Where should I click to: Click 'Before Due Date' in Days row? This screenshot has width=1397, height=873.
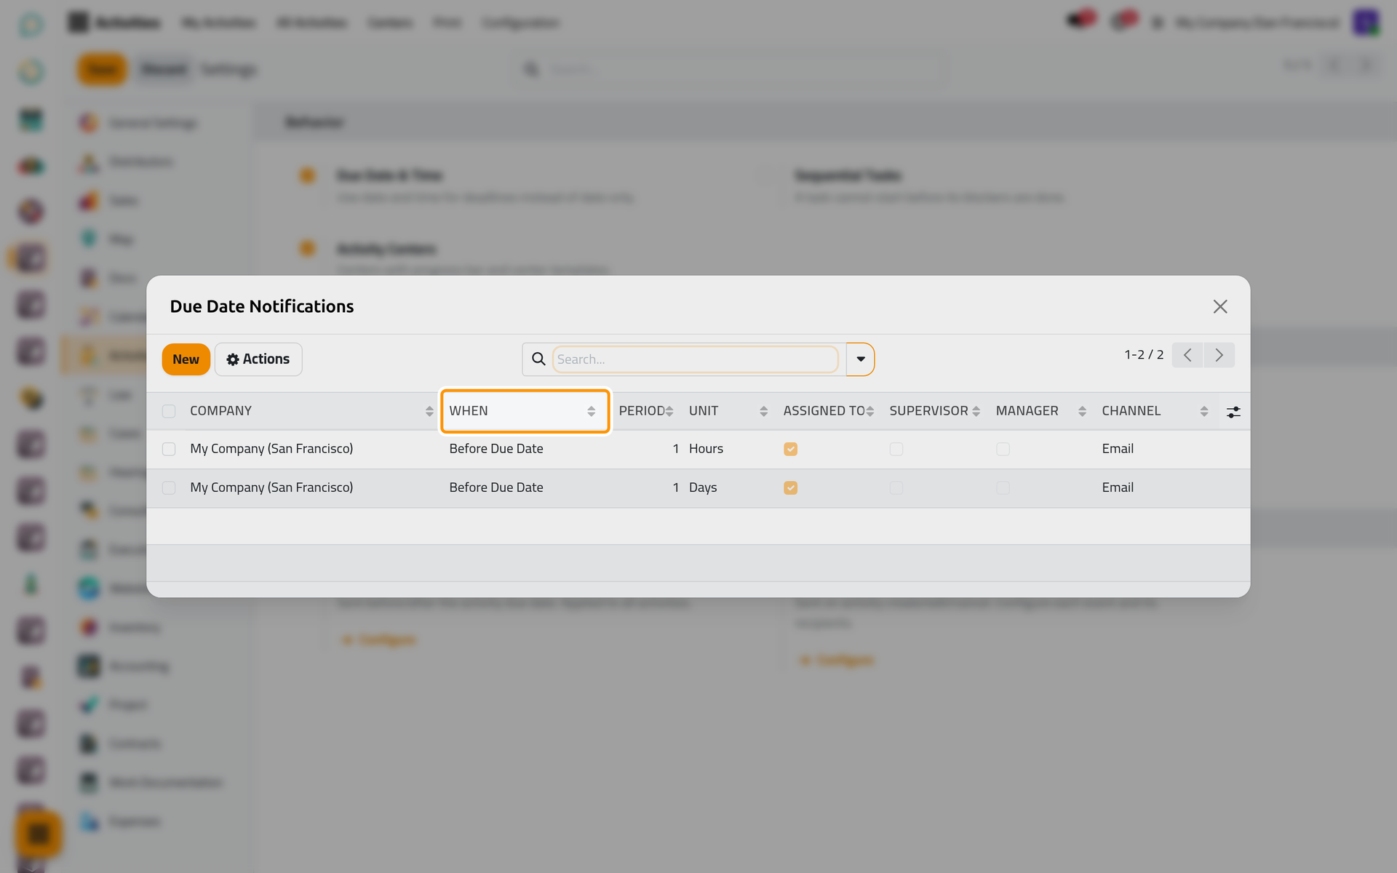point(496,487)
